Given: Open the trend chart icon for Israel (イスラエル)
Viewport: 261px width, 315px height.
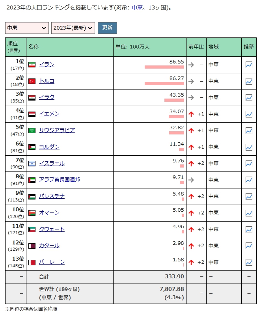Looking at the screenshot, I should coord(249,163).
